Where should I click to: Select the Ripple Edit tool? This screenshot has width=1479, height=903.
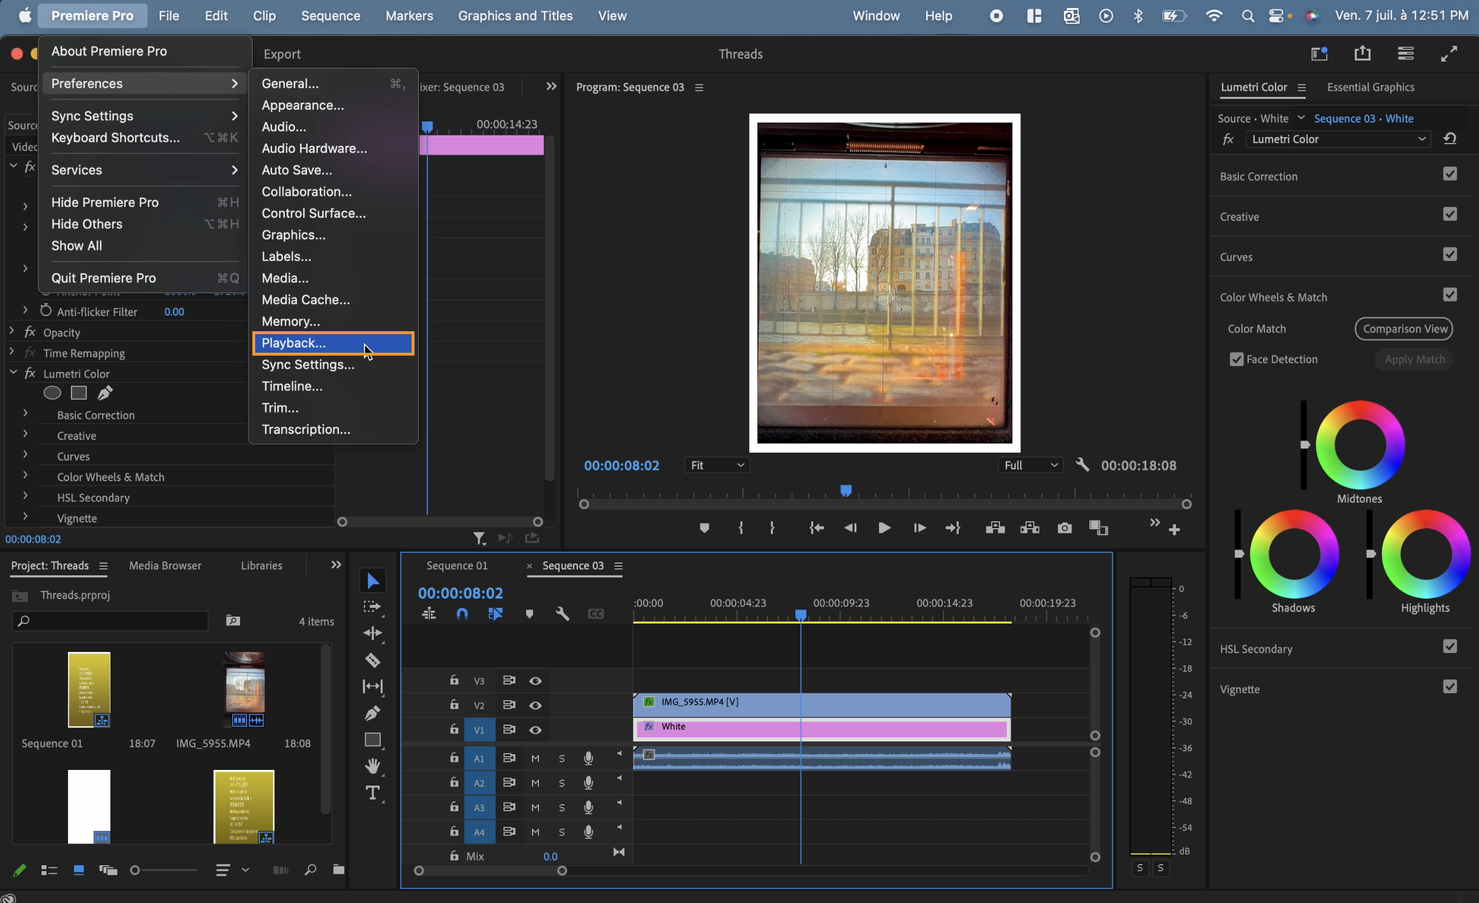[372, 633]
